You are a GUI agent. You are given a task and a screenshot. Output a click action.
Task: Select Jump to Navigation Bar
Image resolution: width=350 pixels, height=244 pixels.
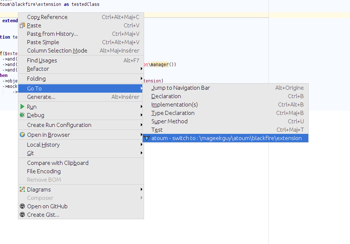225,88
